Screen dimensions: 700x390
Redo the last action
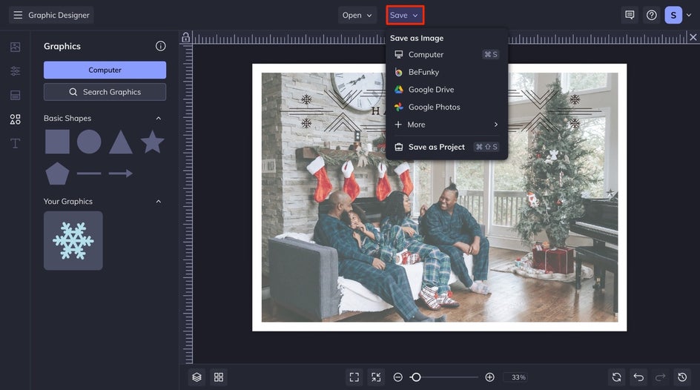click(x=660, y=377)
